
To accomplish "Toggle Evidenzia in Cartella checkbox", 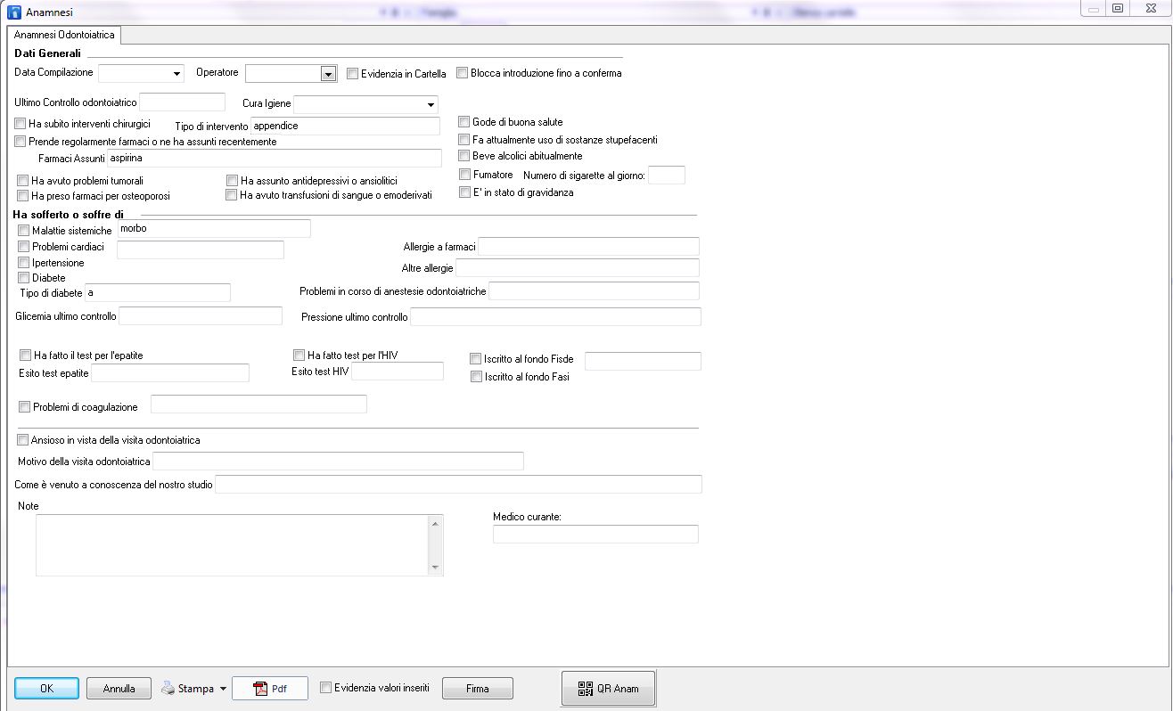I will click(x=353, y=74).
